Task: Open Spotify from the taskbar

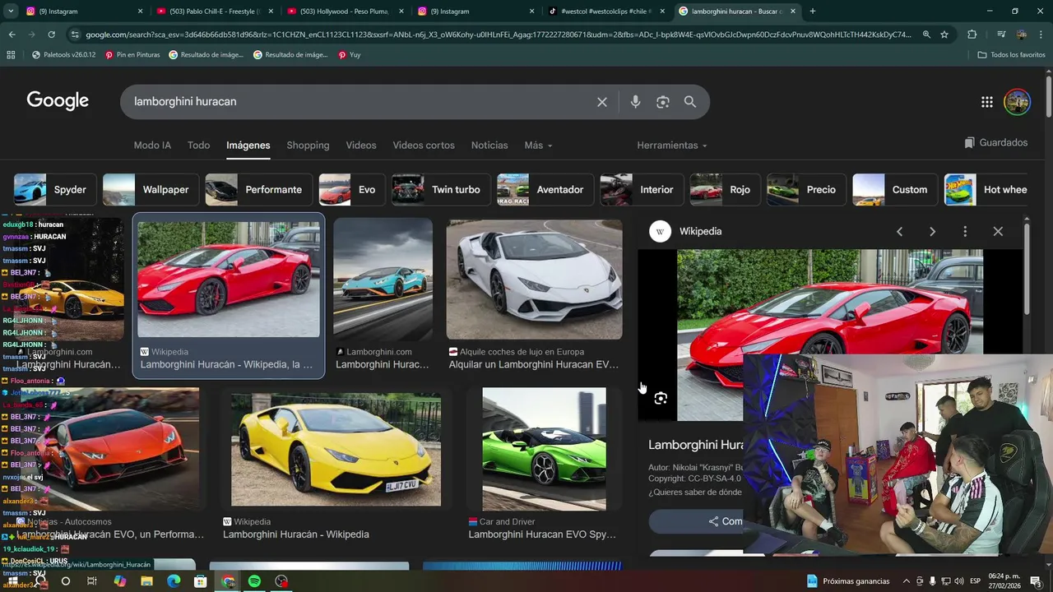Action: point(254,581)
